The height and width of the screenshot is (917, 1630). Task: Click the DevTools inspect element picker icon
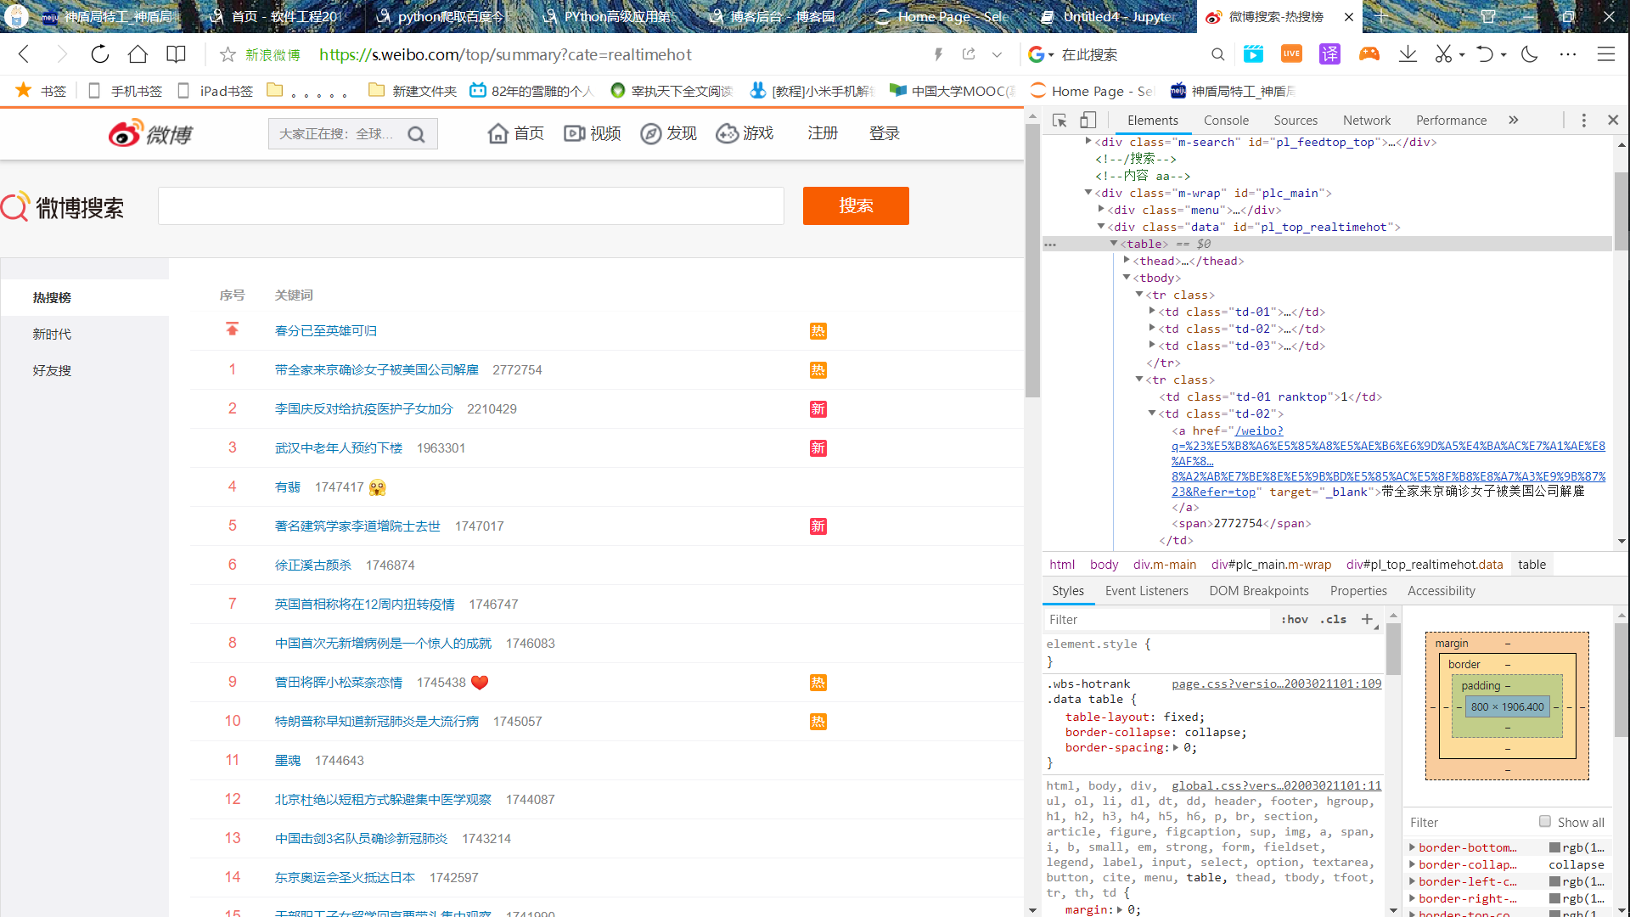click(x=1059, y=121)
